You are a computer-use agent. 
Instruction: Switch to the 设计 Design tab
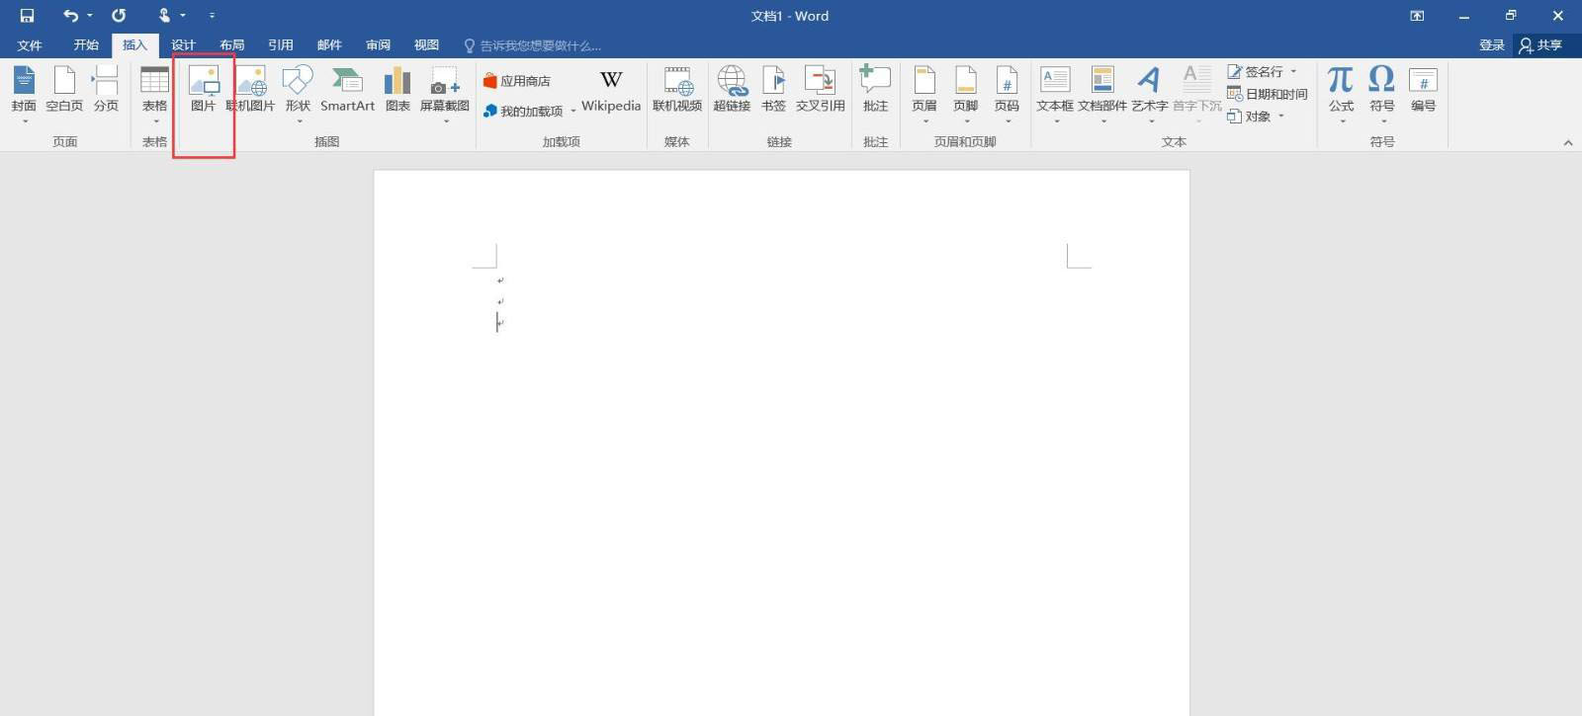coord(183,45)
